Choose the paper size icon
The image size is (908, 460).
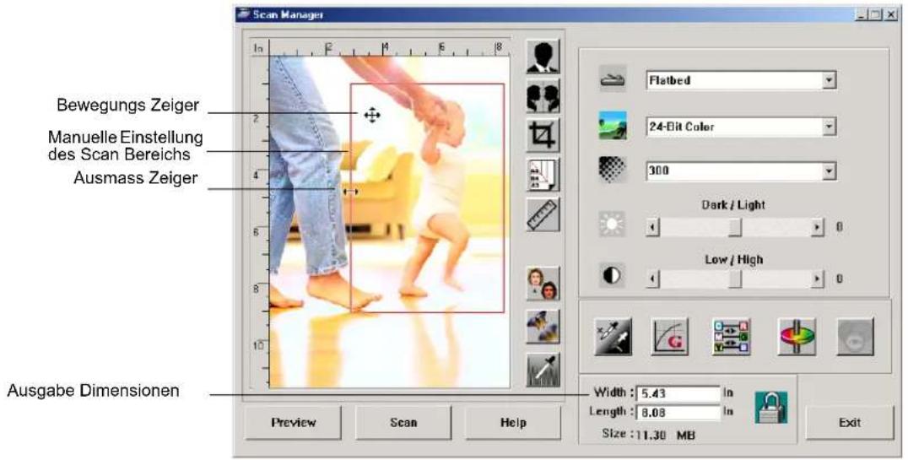coord(543,175)
